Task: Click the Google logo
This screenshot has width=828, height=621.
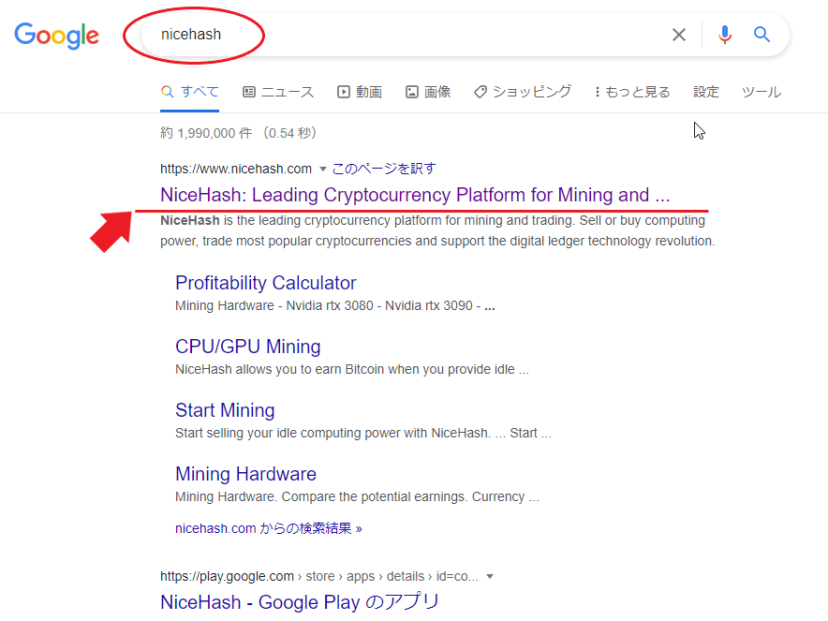Action: (x=56, y=36)
